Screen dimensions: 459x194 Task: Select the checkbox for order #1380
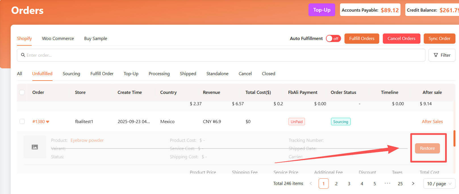[x=22, y=121]
